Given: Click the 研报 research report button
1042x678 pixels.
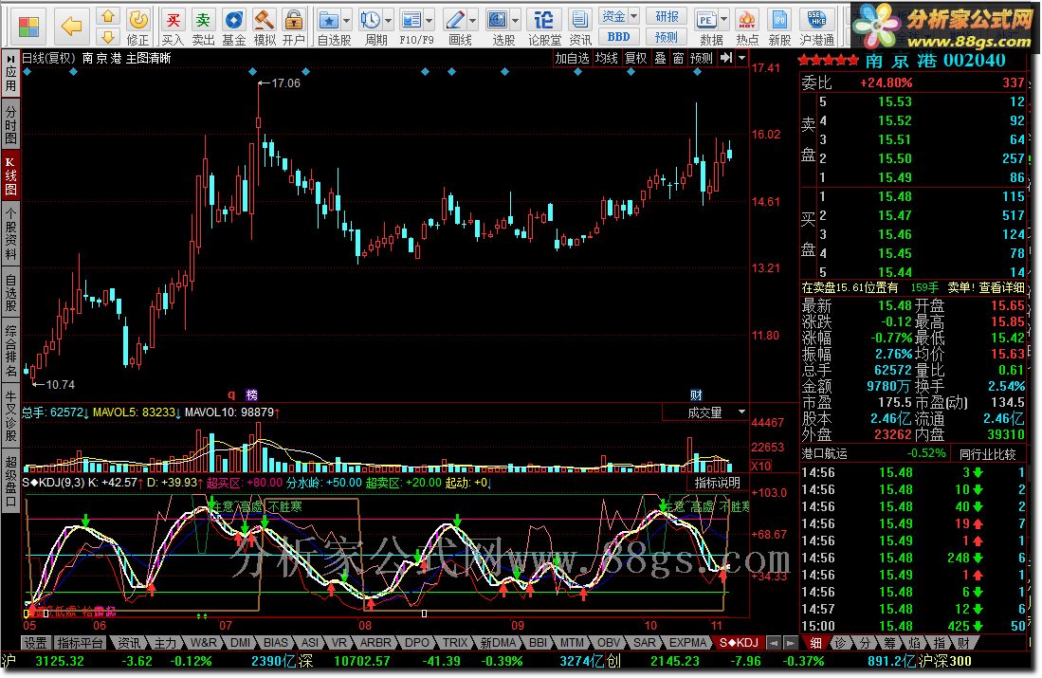Looking at the screenshot, I should pos(667,16).
